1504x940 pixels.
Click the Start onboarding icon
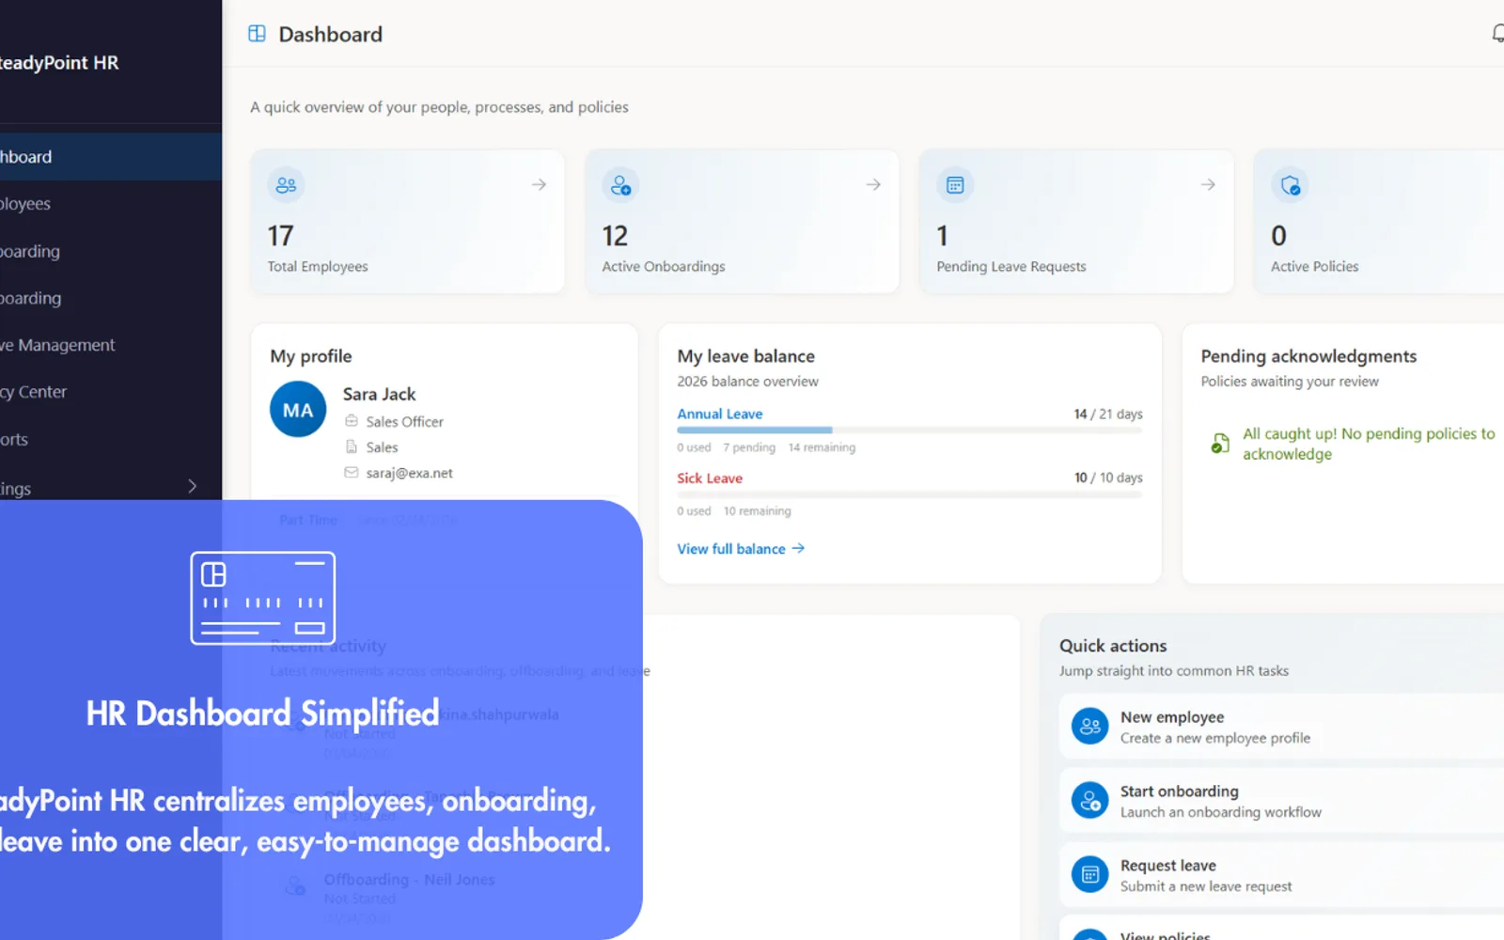[x=1089, y=800]
